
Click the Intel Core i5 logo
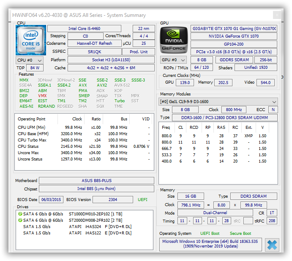coord(31,40)
